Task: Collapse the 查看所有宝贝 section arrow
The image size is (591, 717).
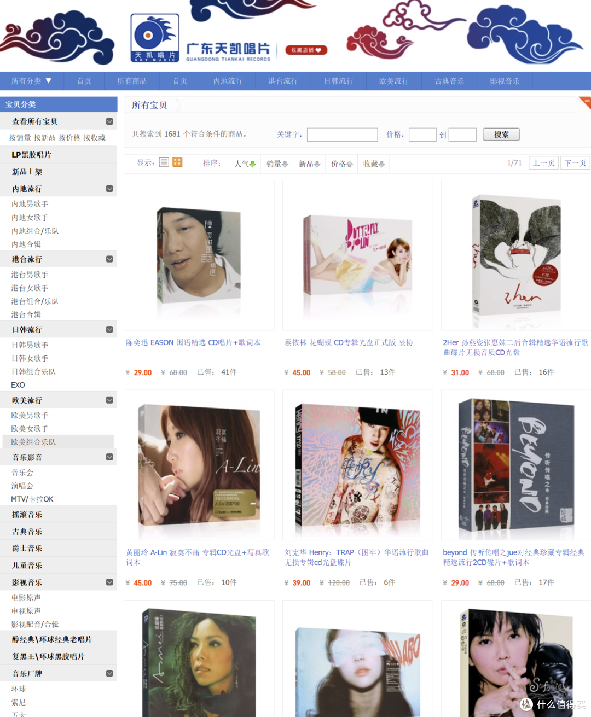Action: pyautogui.click(x=109, y=121)
